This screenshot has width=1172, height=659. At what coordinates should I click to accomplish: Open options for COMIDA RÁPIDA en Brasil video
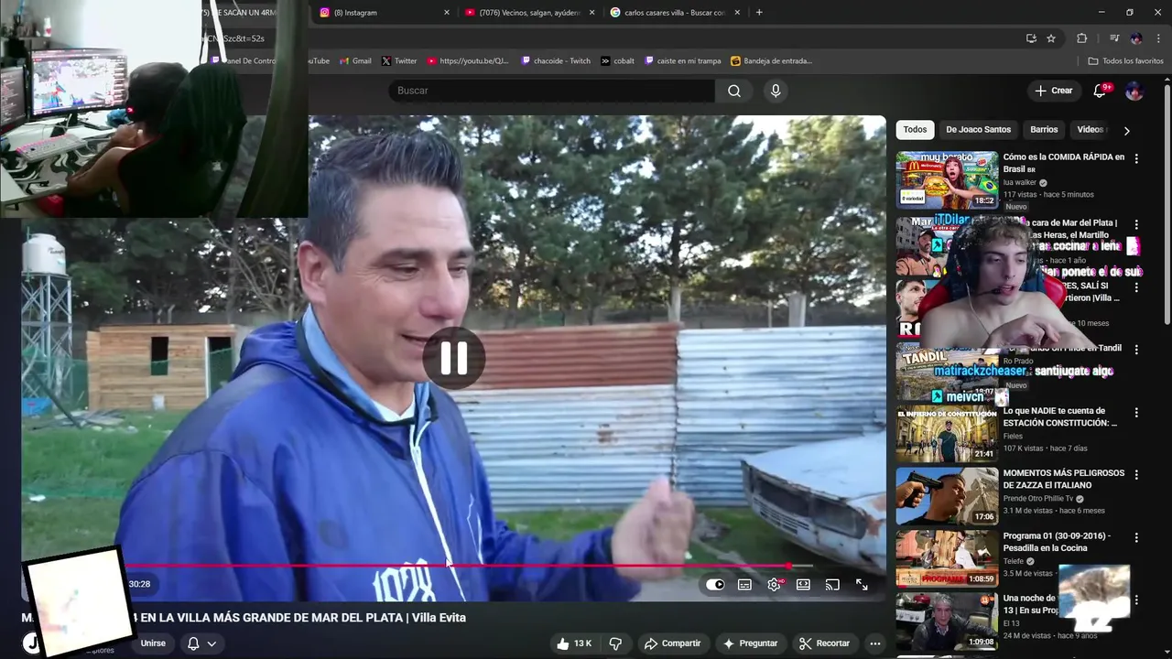coord(1136,158)
